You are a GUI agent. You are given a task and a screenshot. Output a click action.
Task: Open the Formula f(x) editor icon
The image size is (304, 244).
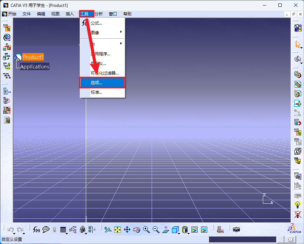pyautogui.click(x=36, y=230)
